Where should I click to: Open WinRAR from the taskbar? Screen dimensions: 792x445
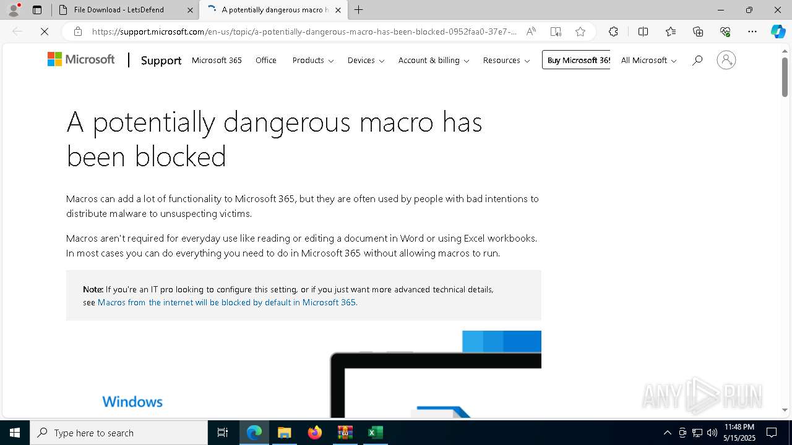345,433
